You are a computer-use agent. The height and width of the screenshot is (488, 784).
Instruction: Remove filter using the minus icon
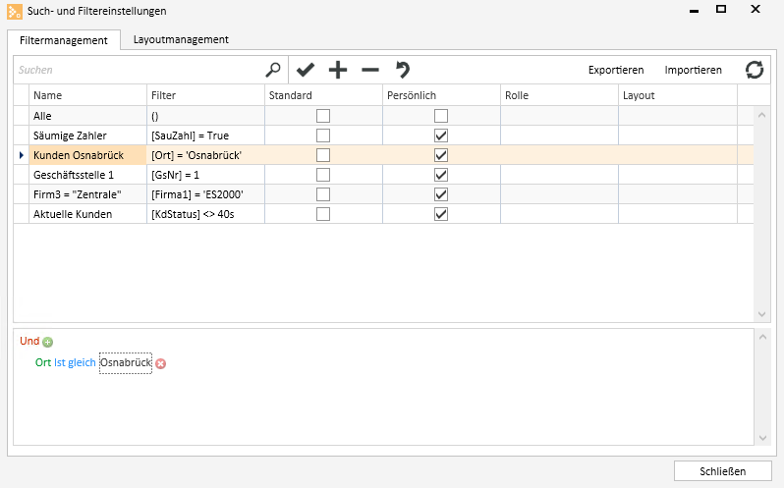click(369, 70)
